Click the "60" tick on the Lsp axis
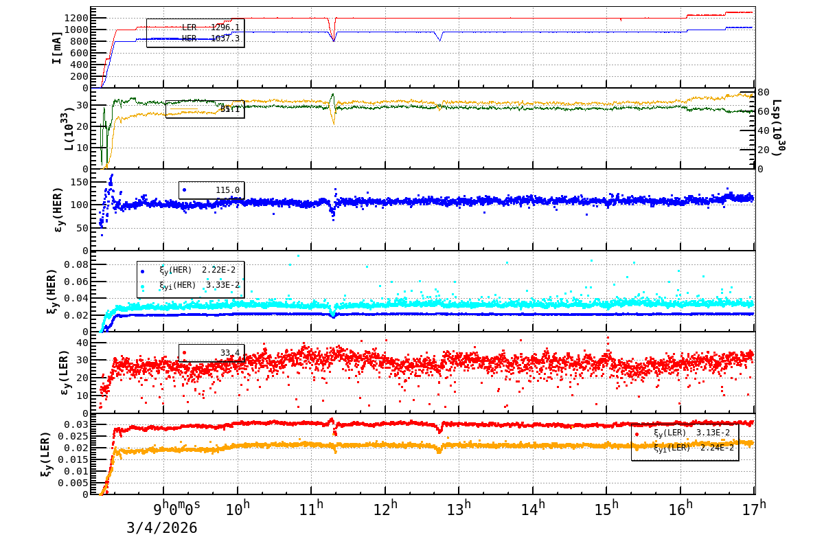The image size is (824, 548). (x=764, y=111)
